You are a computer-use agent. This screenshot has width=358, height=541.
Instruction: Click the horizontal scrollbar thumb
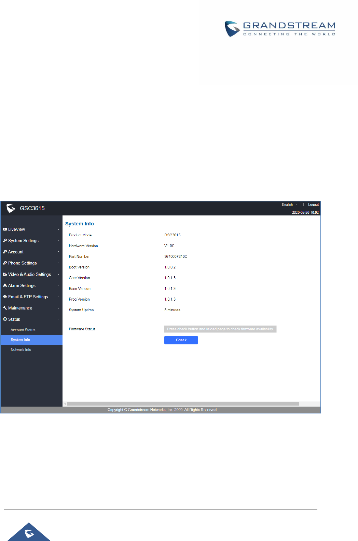click(183, 404)
